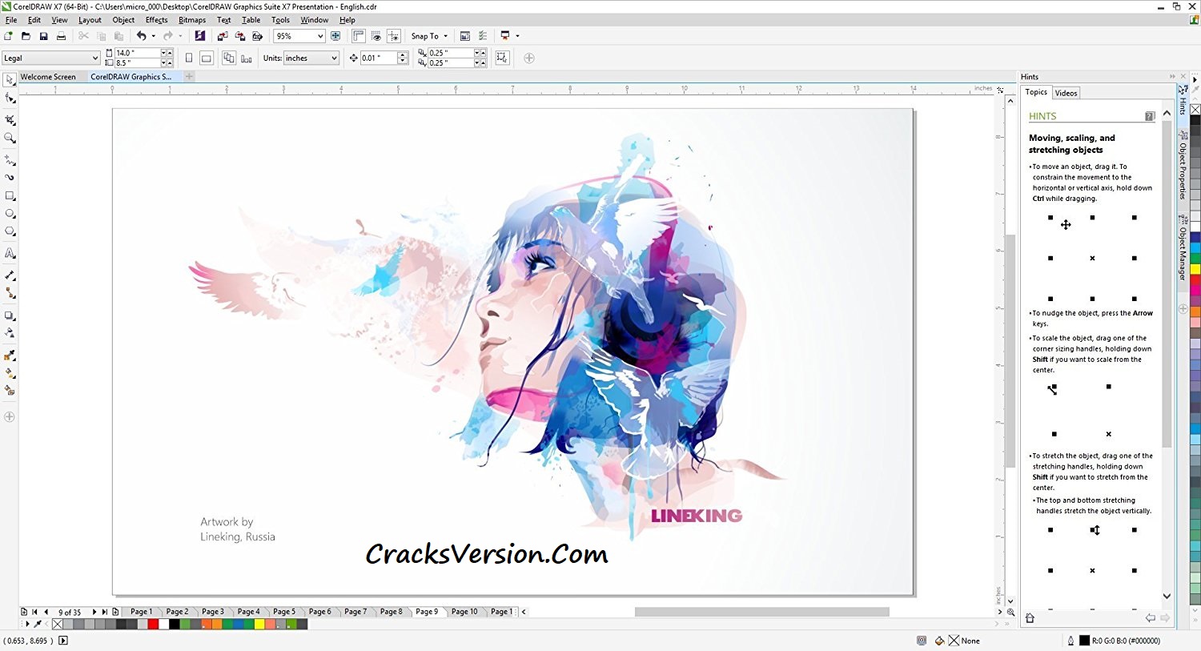Click the Hints help question button

click(1150, 116)
